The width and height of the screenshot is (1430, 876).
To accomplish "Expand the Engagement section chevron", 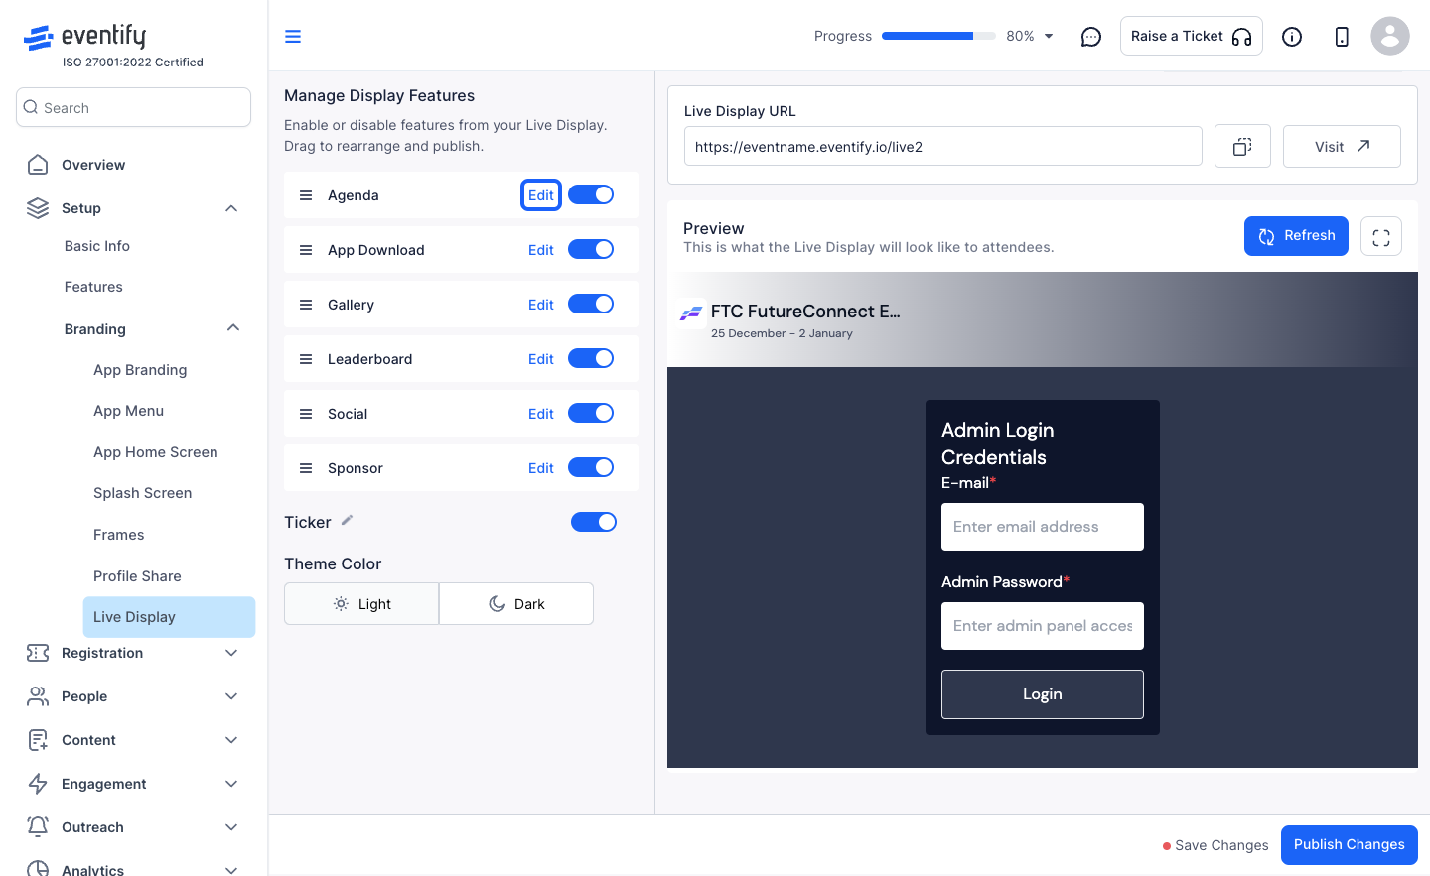I will click(231, 784).
